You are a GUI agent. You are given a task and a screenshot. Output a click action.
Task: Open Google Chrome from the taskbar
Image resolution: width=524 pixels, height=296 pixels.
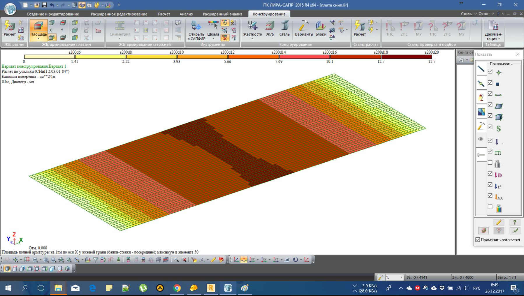[177, 288]
